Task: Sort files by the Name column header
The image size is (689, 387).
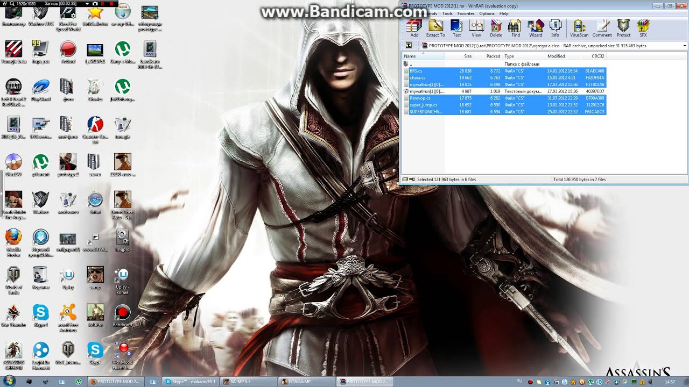Action: point(424,56)
